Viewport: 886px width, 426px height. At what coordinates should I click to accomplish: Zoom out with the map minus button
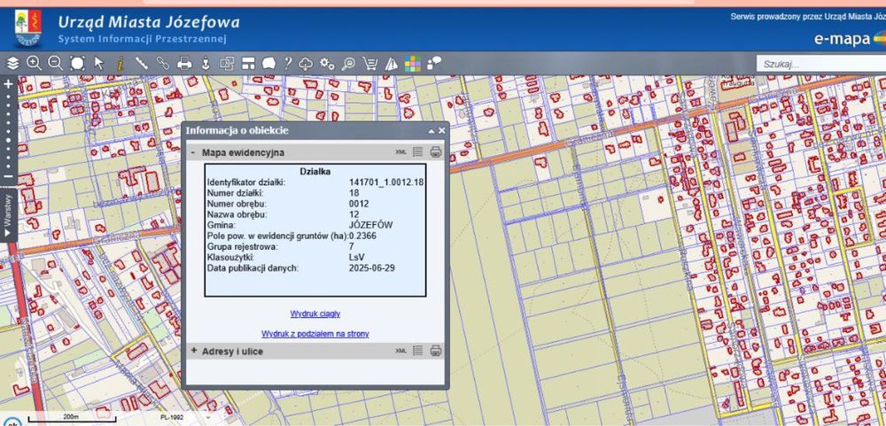(x=9, y=175)
